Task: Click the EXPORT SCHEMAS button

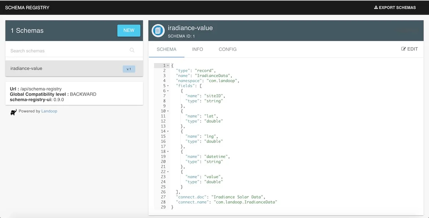Action: (x=395, y=7)
